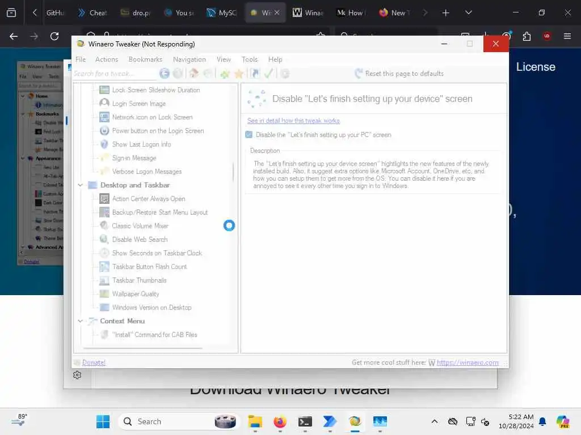Select Taskbar Thumbnails tweak

point(140,280)
